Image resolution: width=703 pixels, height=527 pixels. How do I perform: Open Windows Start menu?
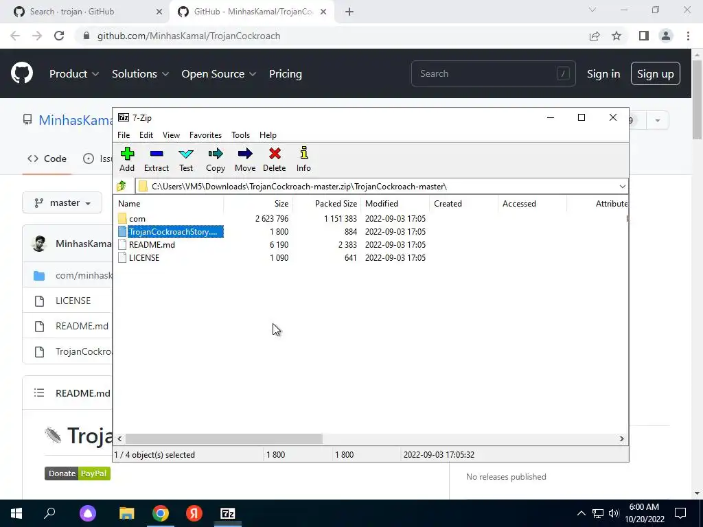point(16,513)
